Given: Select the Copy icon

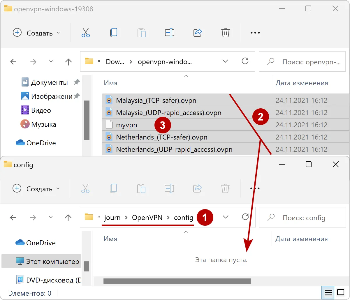Looking at the screenshot, I should 114,33.
